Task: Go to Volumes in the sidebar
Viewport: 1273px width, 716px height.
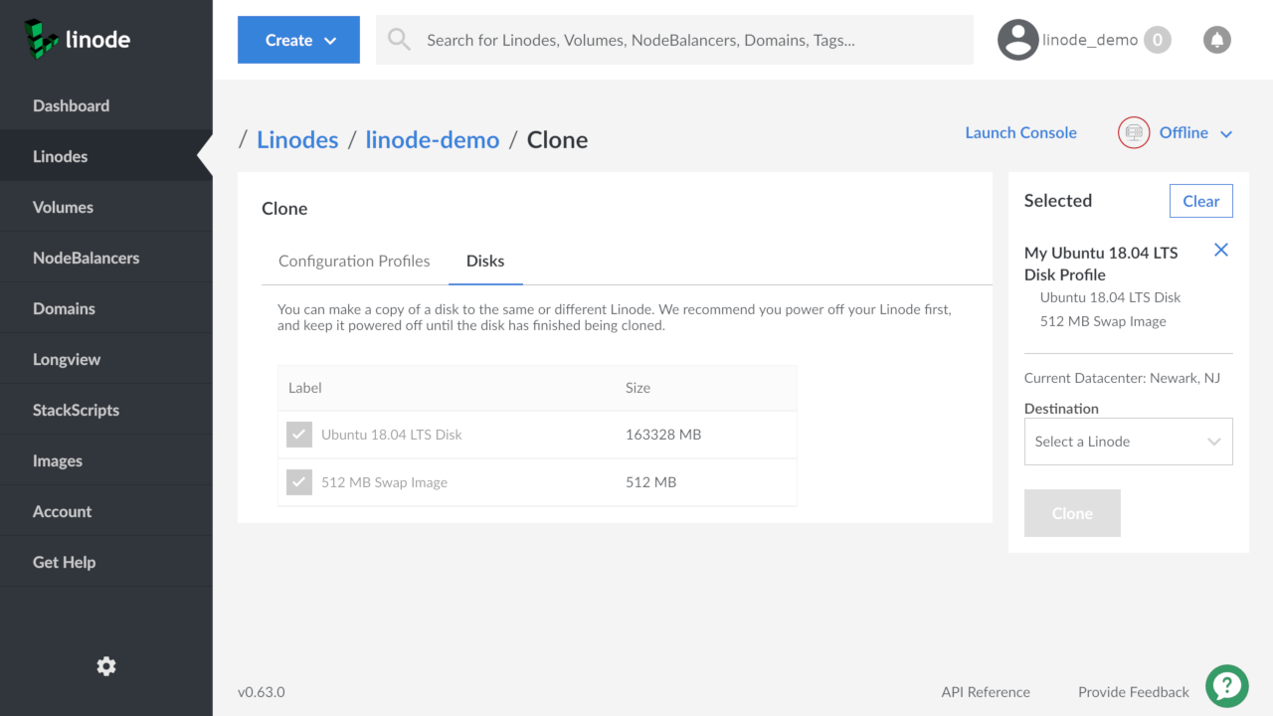Action: 63,207
